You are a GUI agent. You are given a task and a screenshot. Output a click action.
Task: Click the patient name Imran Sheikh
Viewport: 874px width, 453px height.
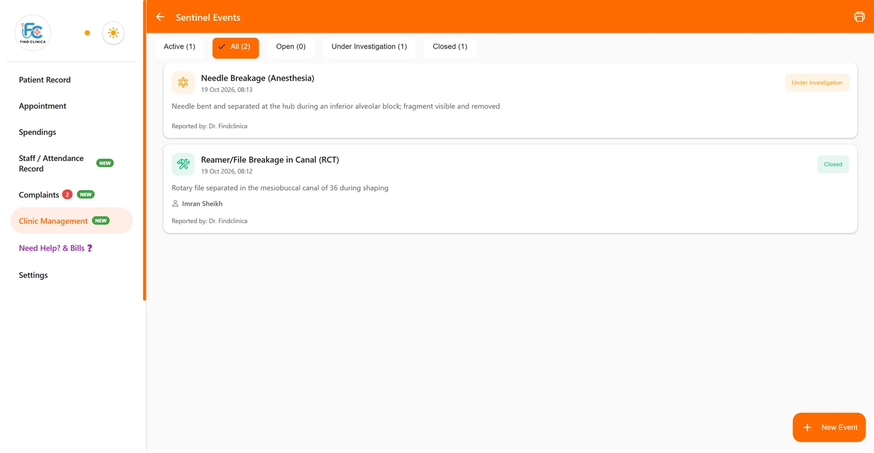tap(202, 204)
